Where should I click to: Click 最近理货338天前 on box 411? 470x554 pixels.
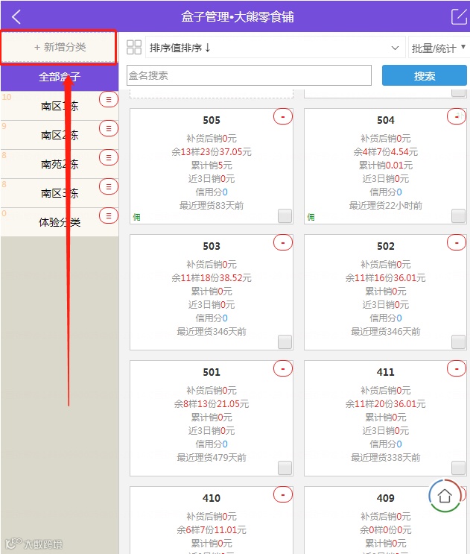tap(385, 458)
